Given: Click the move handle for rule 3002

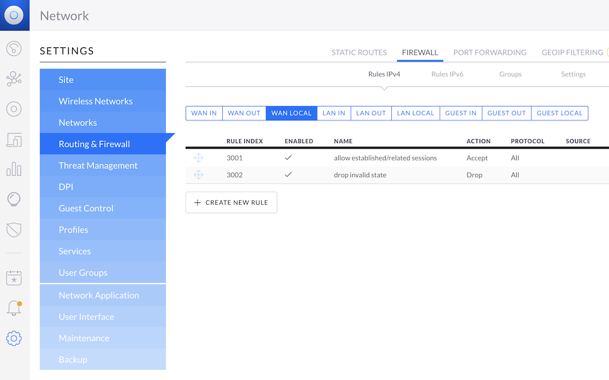Looking at the screenshot, I should 198,175.
